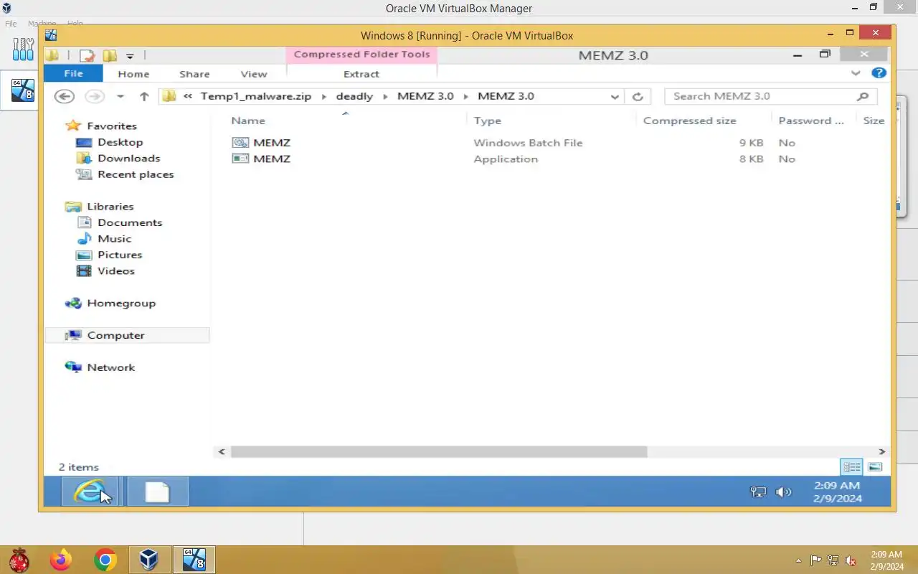Click blank document icon on guest taskbar
Viewport: 918px width, 574px height.
coord(158,491)
